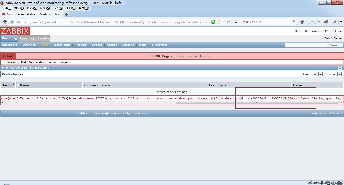
Task: Click the Help link
Action: point(298,31)
